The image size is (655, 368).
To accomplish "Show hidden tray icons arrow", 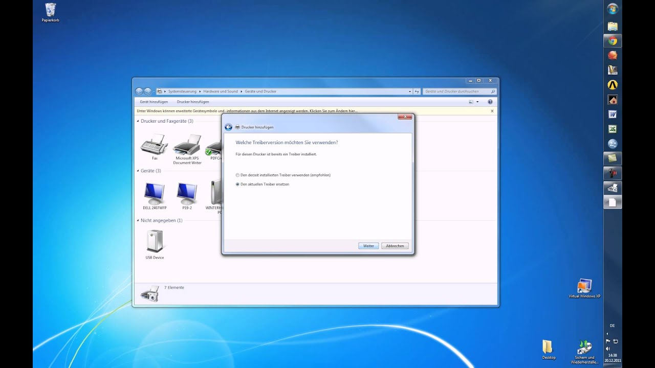I will click(x=608, y=333).
